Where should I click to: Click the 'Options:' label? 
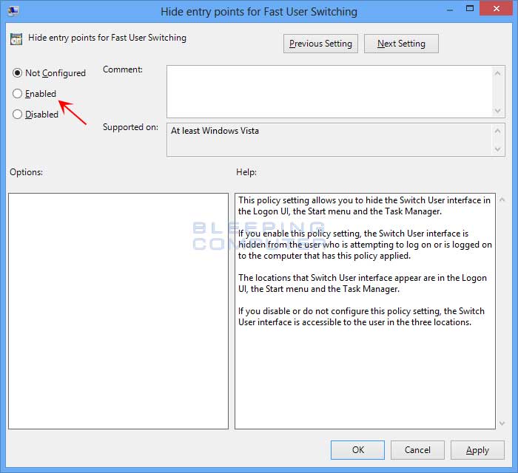[26, 172]
